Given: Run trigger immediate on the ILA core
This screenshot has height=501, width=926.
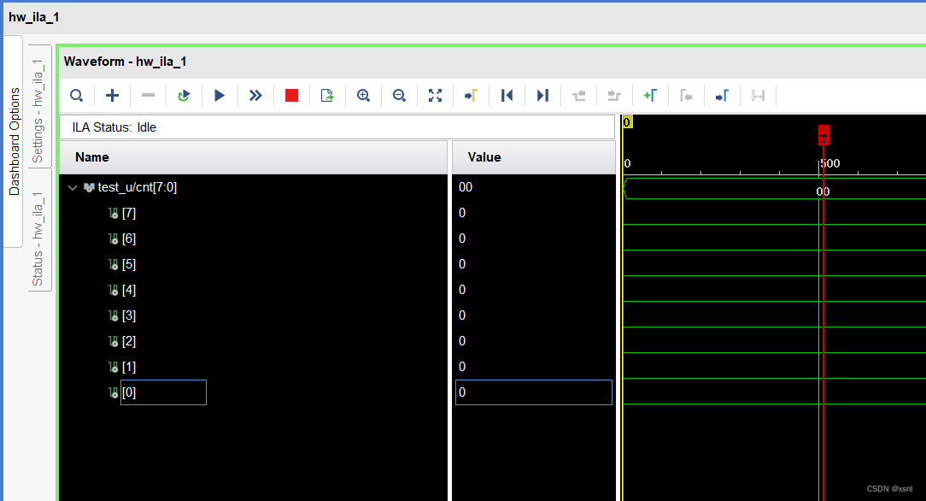Looking at the screenshot, I should (255, 95).
